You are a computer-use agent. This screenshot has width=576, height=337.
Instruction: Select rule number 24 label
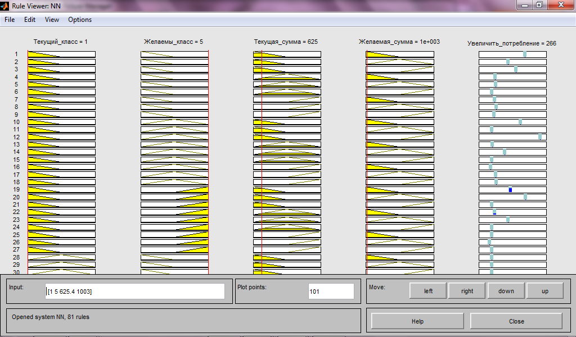[x=16, y=227]
